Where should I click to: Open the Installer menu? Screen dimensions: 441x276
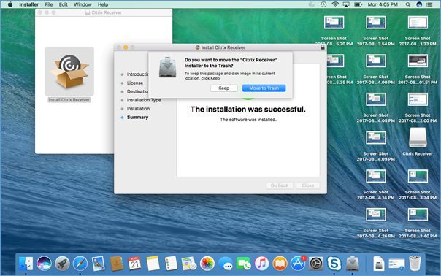tap(28, 4)
